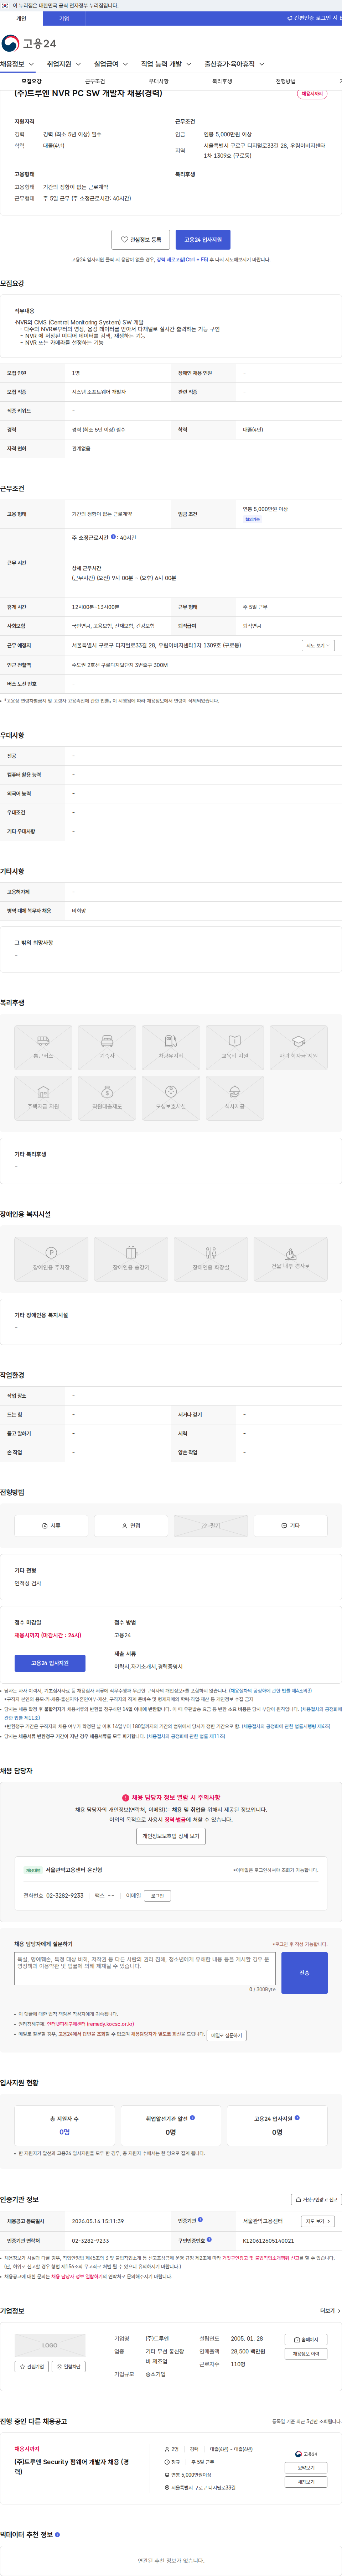The width and height of the screenshot is (342, 2576).
Task: Click the 고용24 입사지원 count info icon
Action: click(298, 2117)
